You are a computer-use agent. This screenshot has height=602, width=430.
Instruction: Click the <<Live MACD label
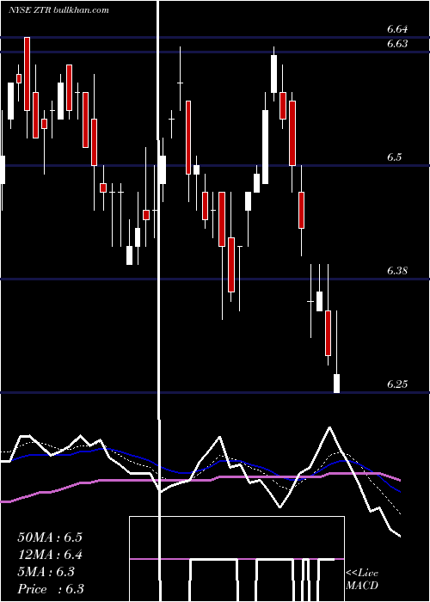click(x=362, y=580)
